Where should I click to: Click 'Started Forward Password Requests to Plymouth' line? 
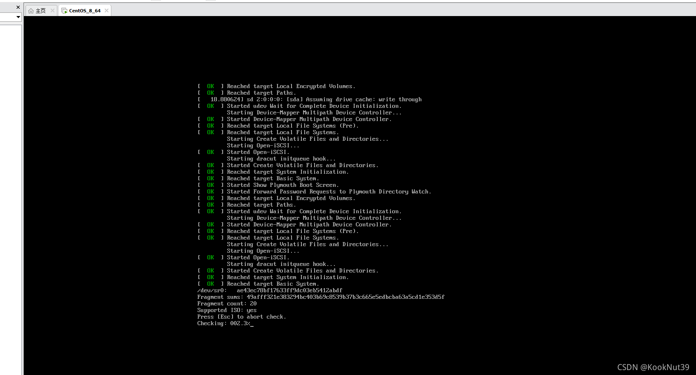point(314,191)
